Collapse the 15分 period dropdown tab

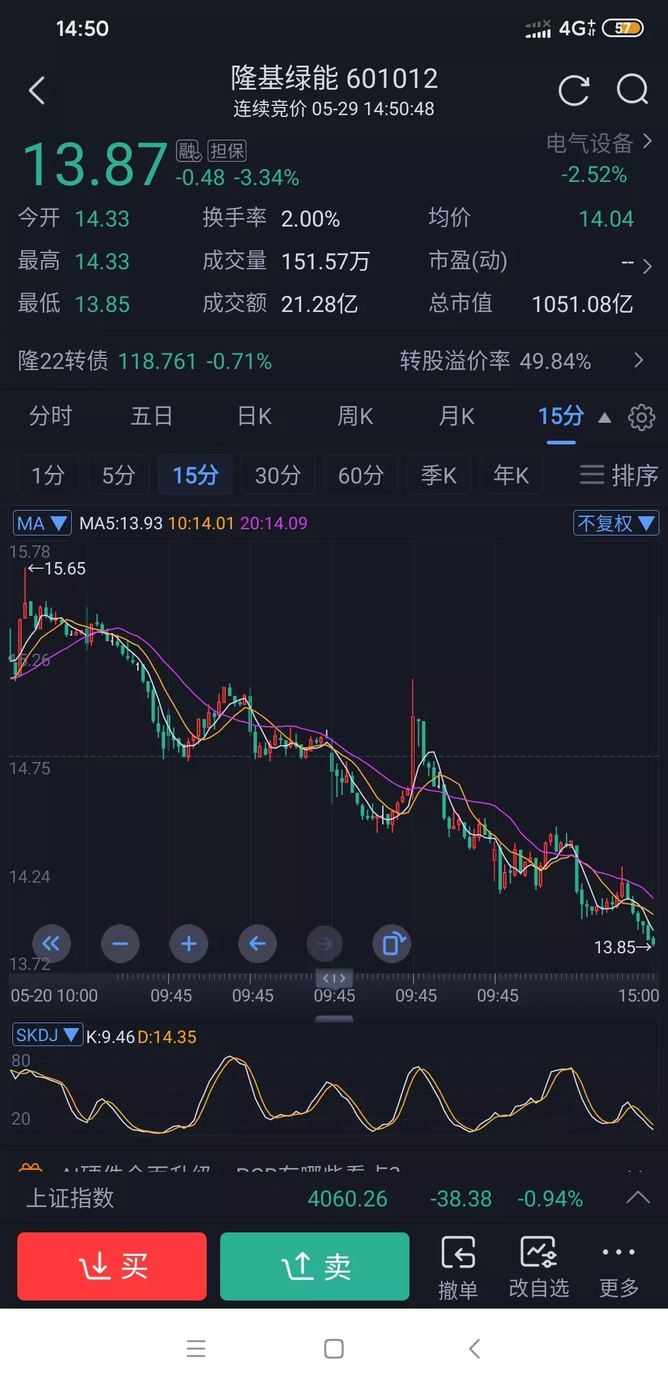[574, 417]
